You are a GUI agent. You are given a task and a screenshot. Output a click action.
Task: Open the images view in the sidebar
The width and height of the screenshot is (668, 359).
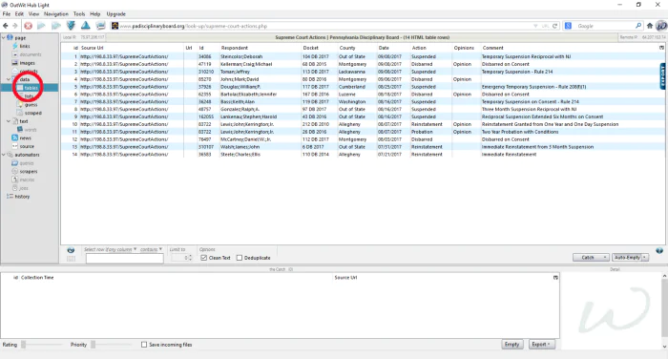tap(28, 63)
